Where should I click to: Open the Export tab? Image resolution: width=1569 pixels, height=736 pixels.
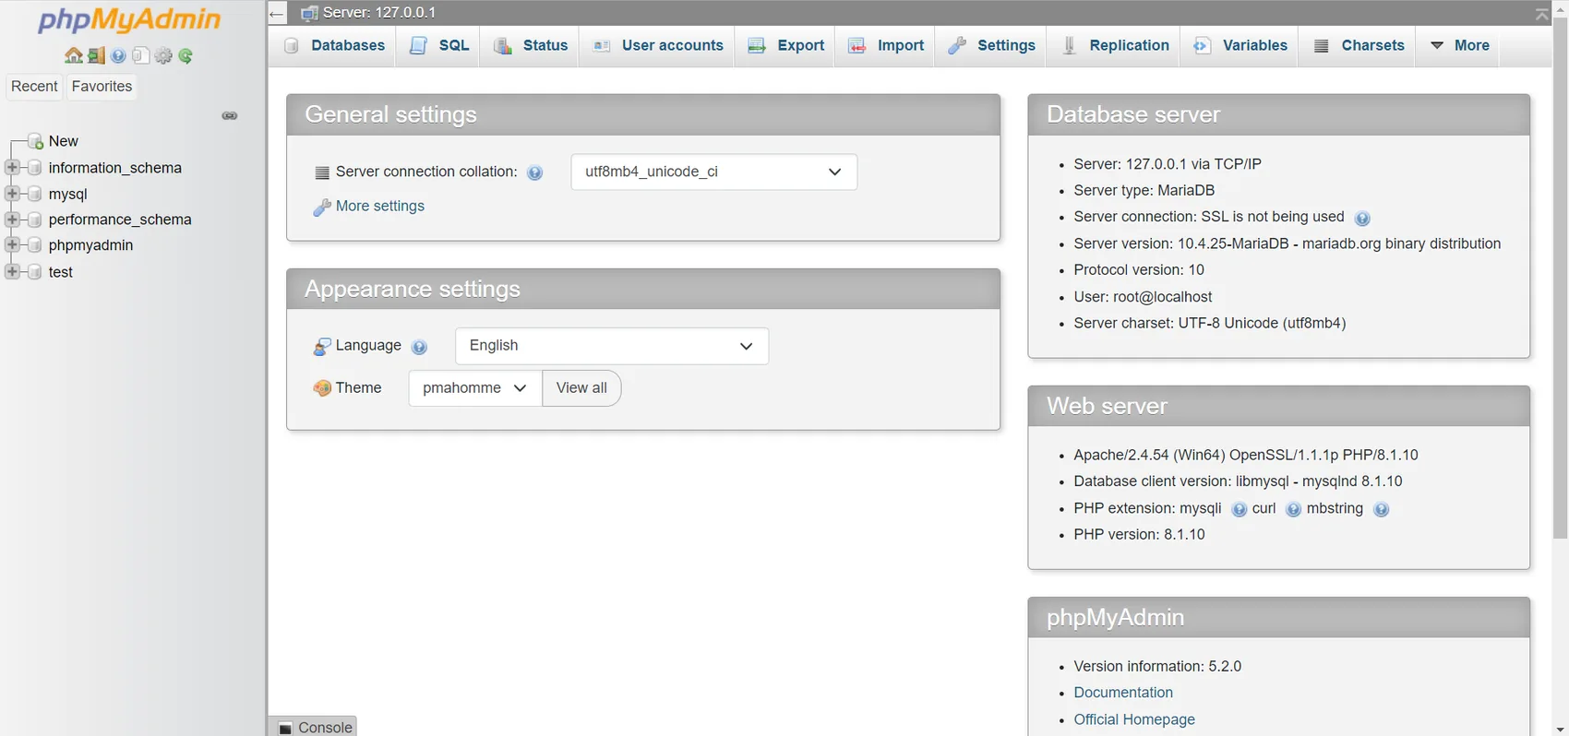785,46
